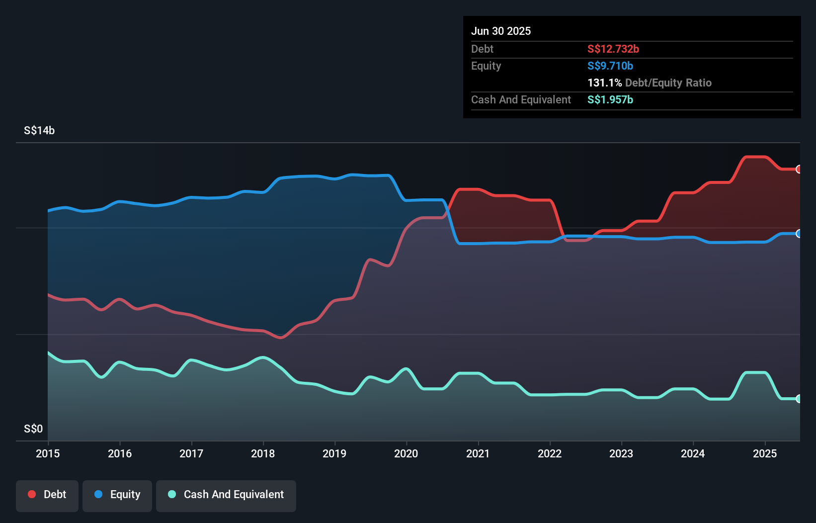Screen dimensions: 816x523
Task: Select the Debt endpoint marker on the chart
Action: click(x=799, y=169)
